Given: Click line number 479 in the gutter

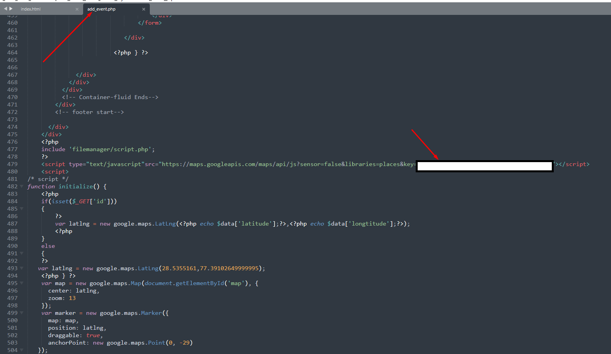Looking at the screenshot, I should coord(12,164).
